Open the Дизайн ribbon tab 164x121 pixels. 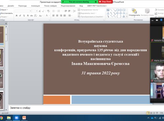click(11, 6)
